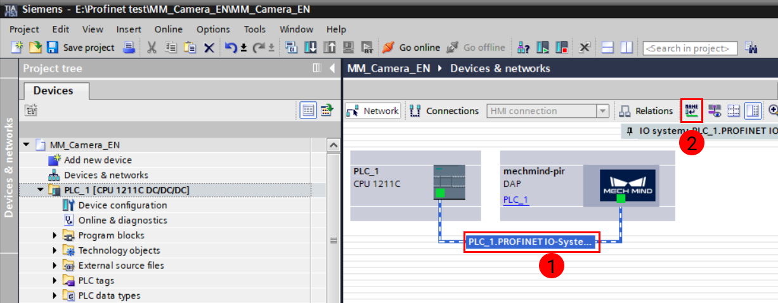Click the Print icon
Image resolution: width=778 pixels, height=303 pixels.
coord(129,48)
